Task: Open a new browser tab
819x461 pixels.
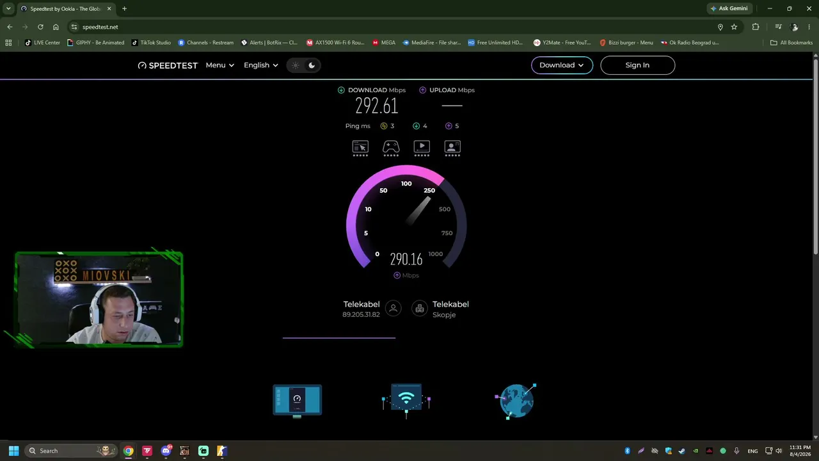Action: (x=124, y=9)
